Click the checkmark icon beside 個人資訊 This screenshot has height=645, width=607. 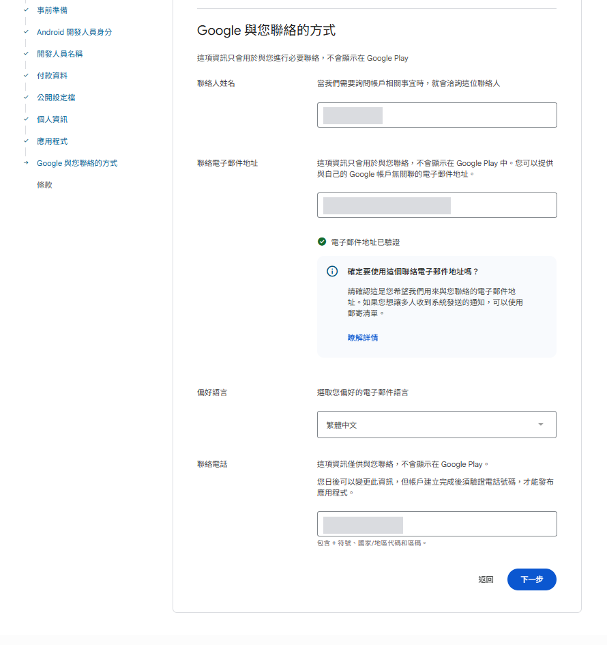(x=26, y=119)
